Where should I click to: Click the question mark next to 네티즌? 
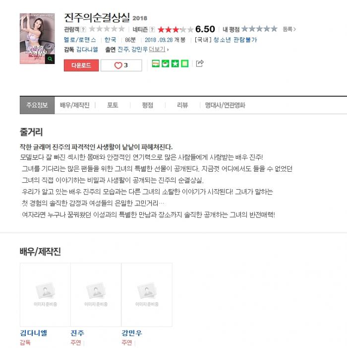pyautogui.click(x=152, y=29)
